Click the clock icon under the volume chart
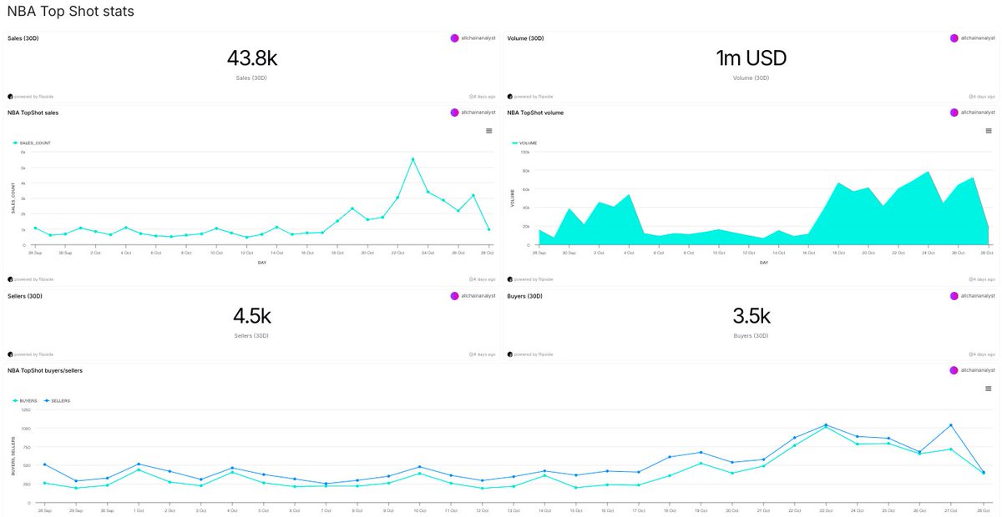Viewport: 1002px width, 517px height. click(971, 279)
